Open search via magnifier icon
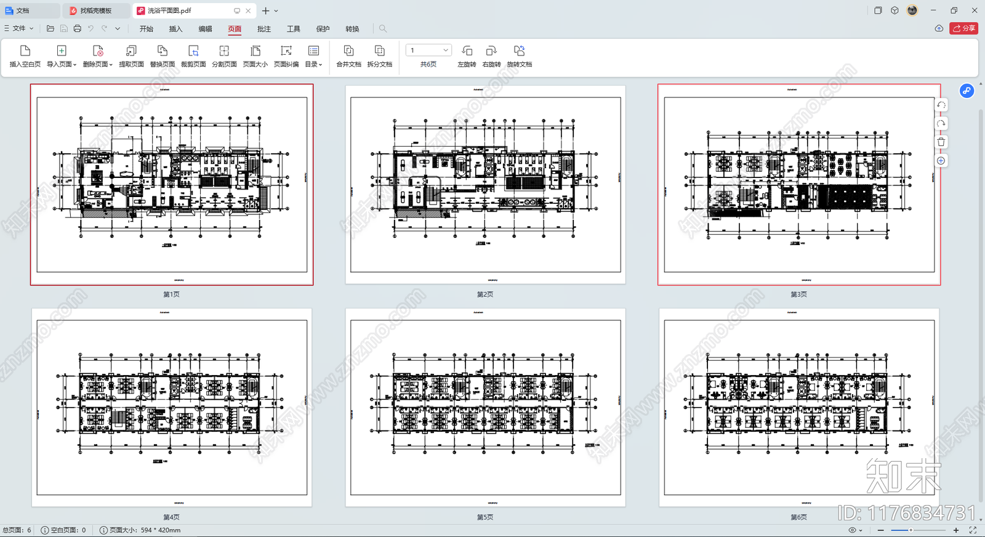The width and height of the screenshot is (985, 537). point(383,28)
